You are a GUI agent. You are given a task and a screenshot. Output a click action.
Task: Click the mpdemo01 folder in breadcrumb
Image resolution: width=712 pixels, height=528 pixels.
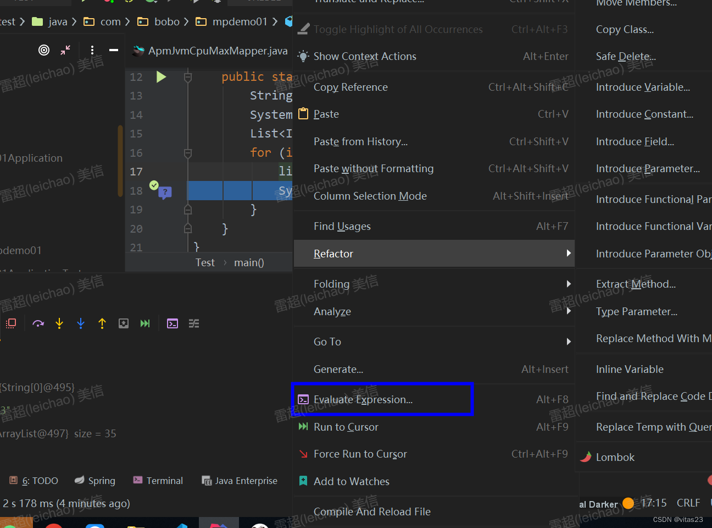(232, 21)
